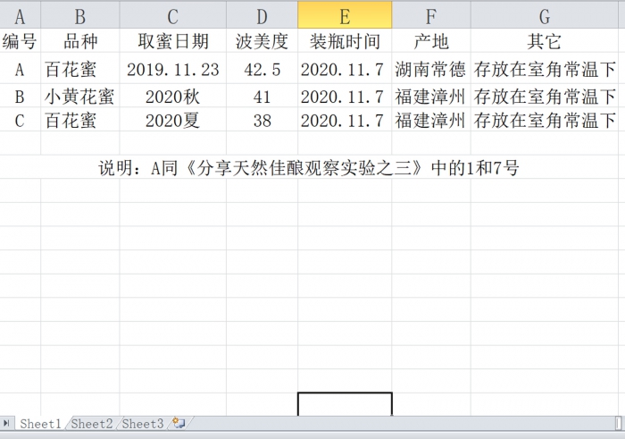
Task: Open the Sheet3 tab
Action: coord(143,424)
